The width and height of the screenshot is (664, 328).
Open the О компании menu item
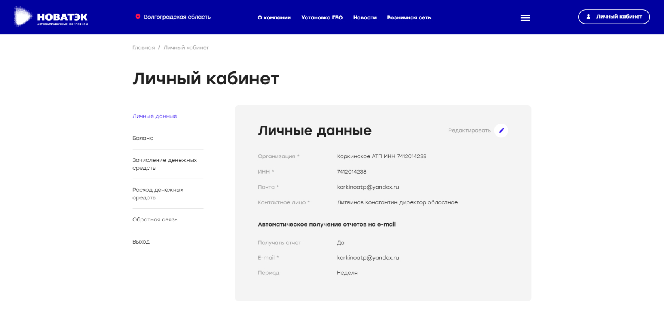tap(274, 18)
